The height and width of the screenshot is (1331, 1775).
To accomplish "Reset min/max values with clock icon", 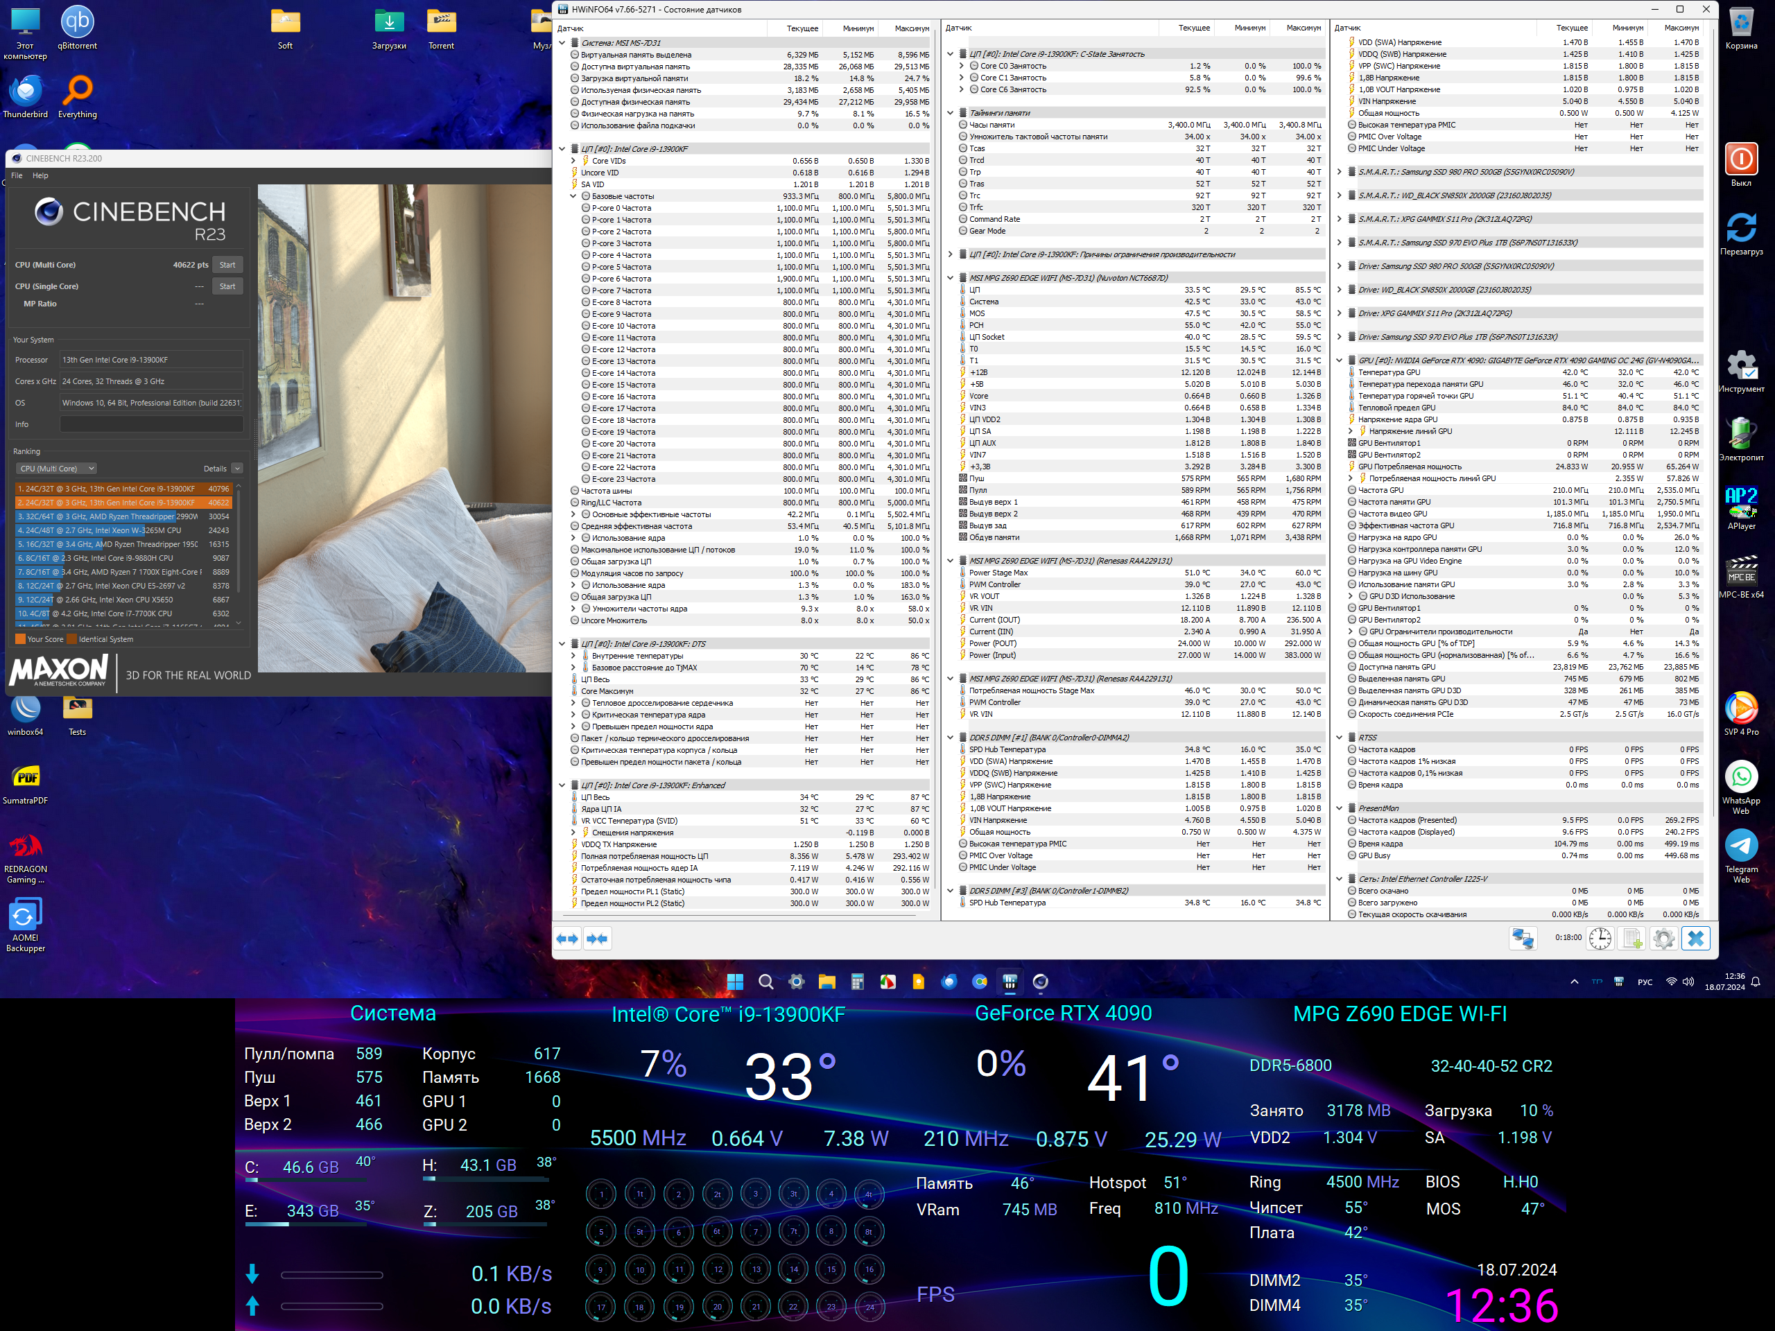I will (x=1600, y=938).
